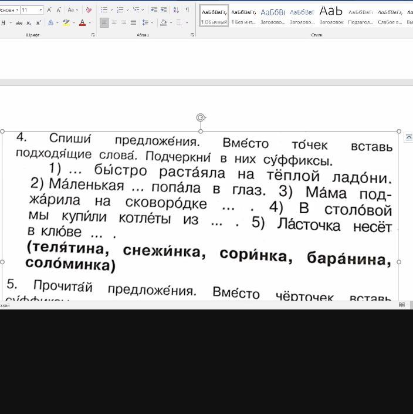This screenshot has height=414, width=413.
Task: Toggle strikethrough formatting (abc)
Action: (19, 23)
